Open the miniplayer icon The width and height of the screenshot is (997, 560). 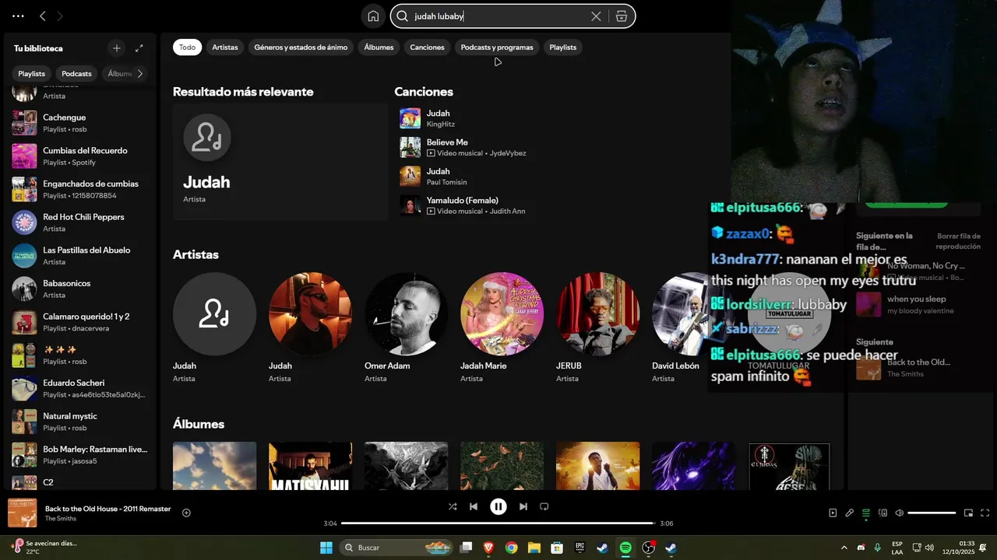[969, 513]
